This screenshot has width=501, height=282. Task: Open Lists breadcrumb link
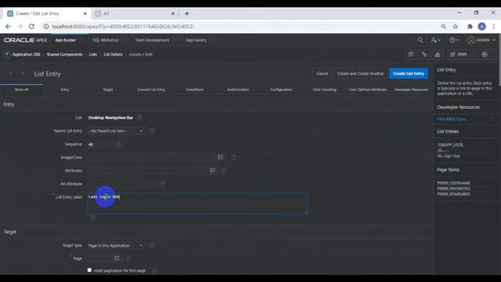93,55
